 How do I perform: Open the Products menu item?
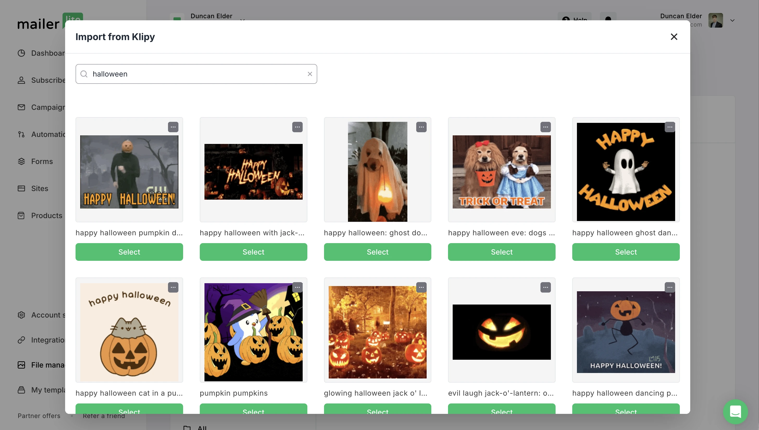(47, 216)
